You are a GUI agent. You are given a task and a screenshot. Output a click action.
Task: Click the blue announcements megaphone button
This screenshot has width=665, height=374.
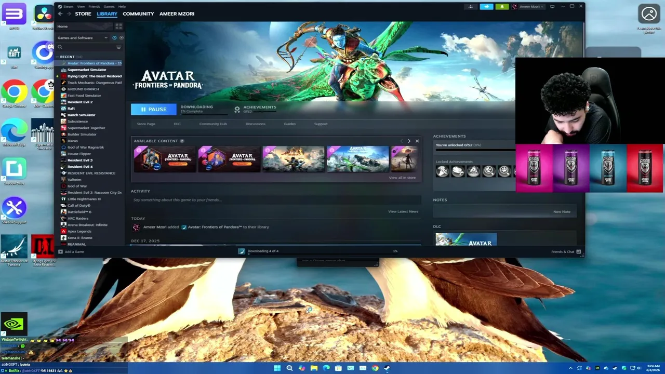[486, 7]
